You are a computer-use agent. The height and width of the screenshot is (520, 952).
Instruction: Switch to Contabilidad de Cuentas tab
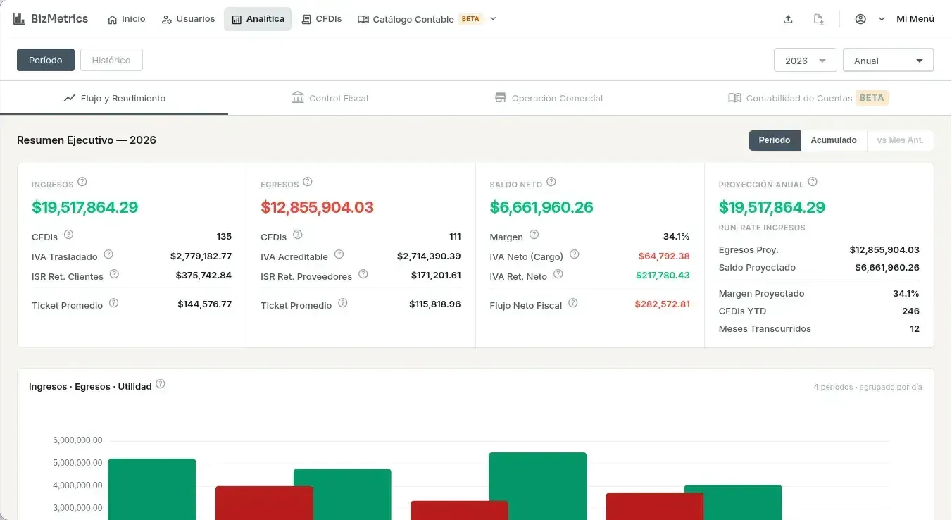808,98
